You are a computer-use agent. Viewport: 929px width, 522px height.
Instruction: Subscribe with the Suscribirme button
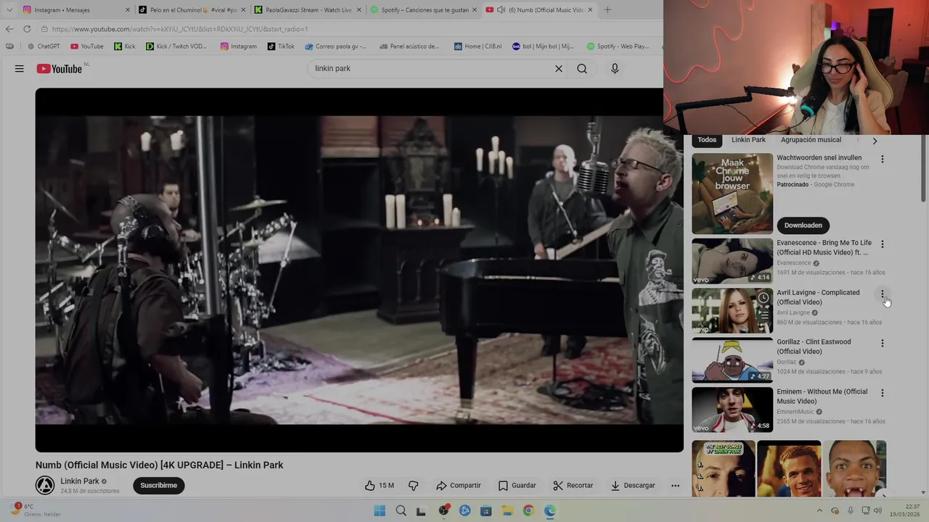[x=159, y=486]
